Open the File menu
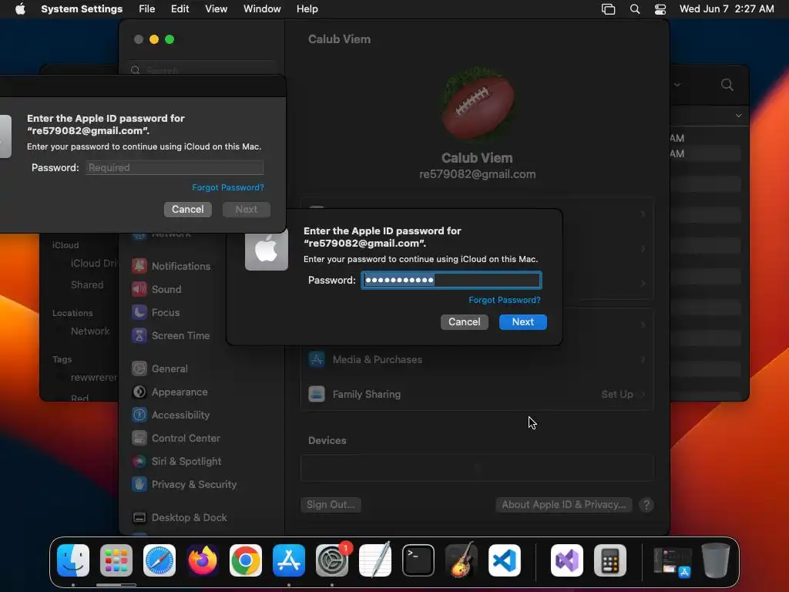 coord(146,9)
